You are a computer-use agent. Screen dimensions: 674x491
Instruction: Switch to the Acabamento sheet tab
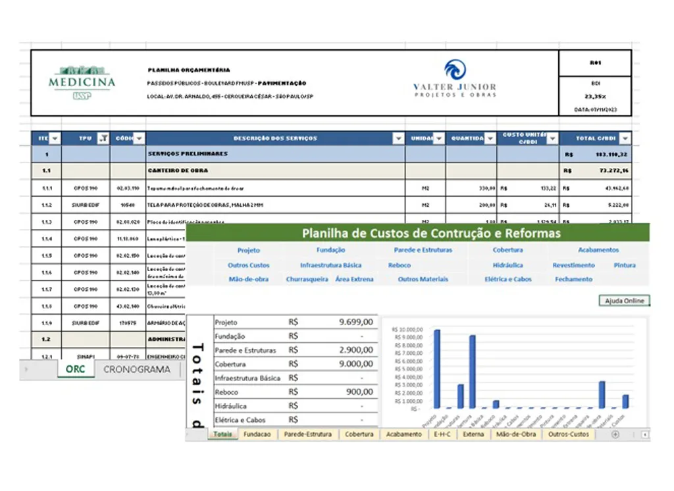[404, 434]
